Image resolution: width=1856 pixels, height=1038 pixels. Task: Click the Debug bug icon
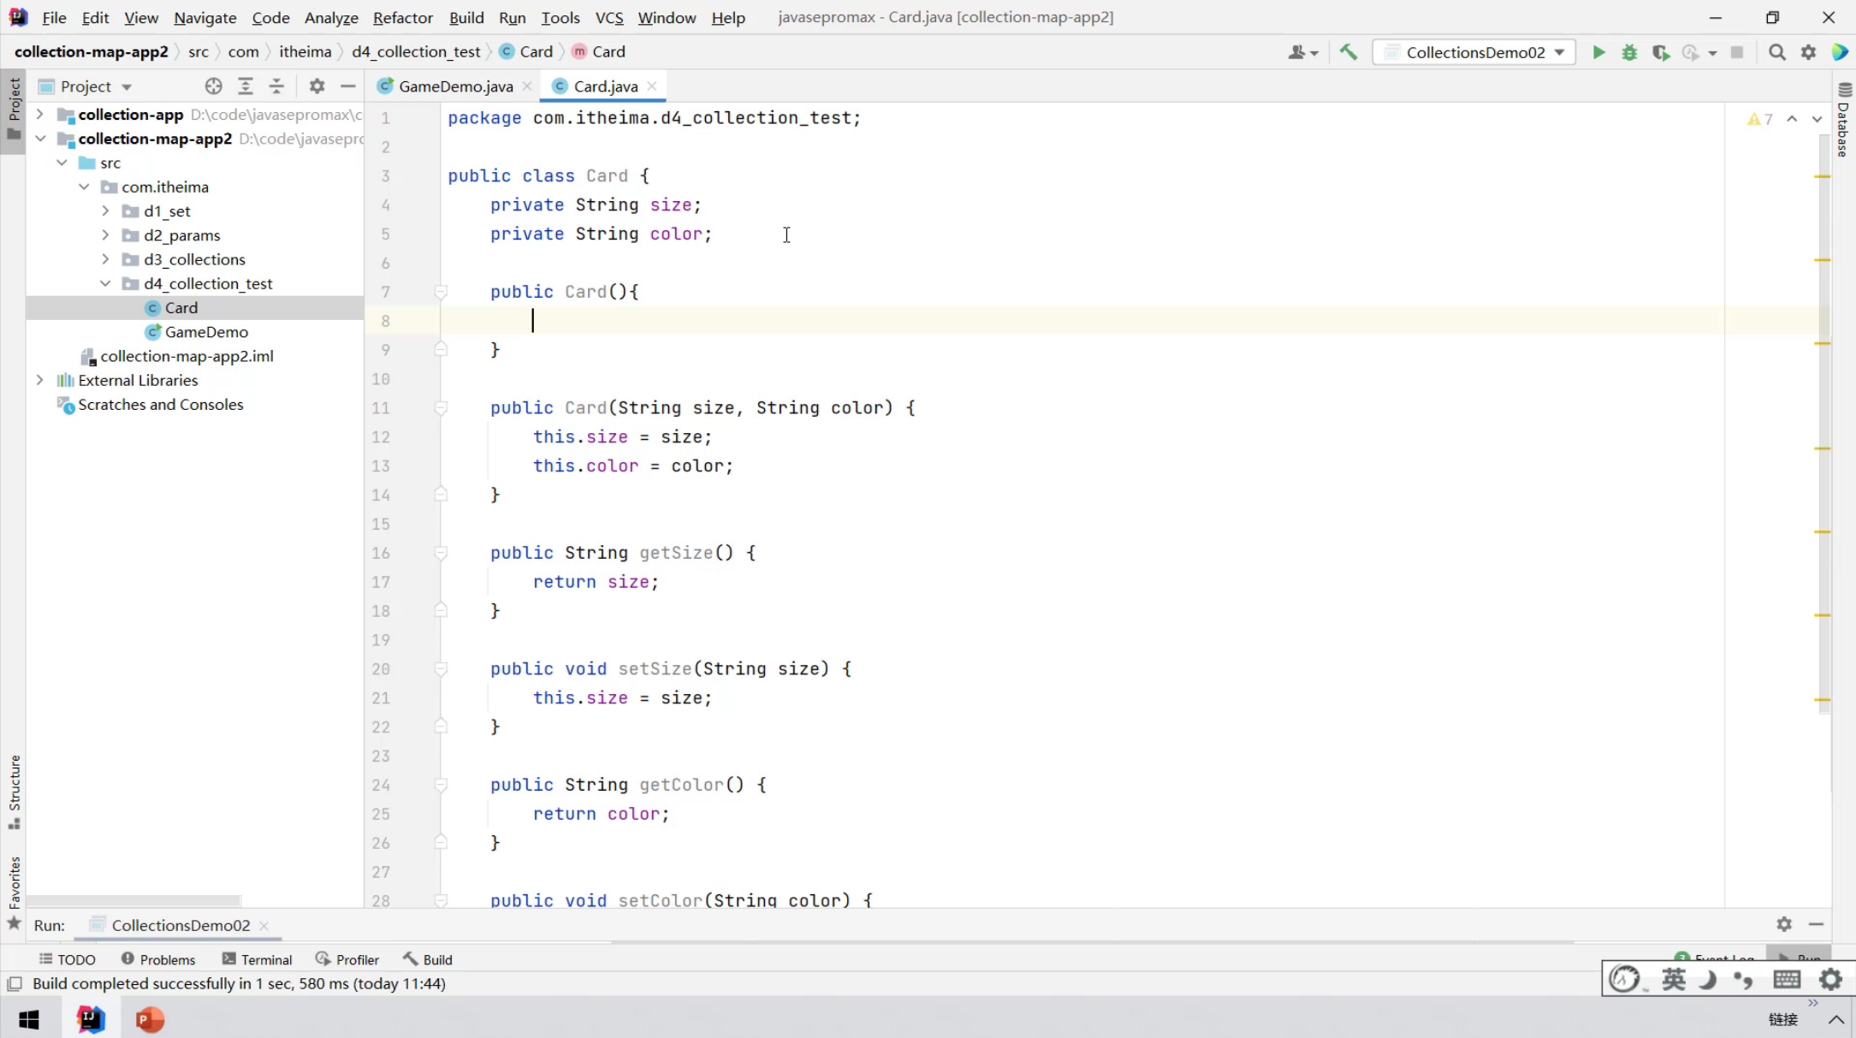click(1629, 52)
